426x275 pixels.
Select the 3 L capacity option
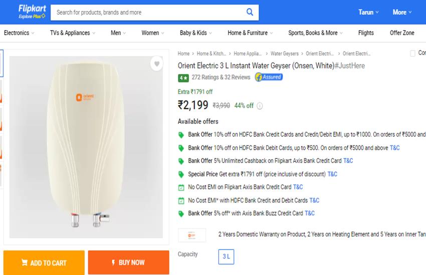226,256
